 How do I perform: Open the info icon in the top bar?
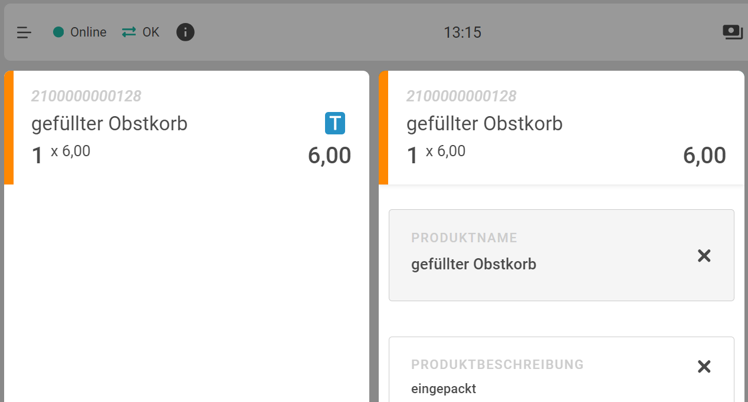[x=185, y=32]
